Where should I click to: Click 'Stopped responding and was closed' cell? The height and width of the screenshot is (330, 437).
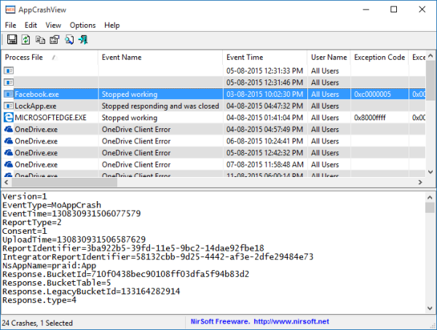tap(160, 106)
